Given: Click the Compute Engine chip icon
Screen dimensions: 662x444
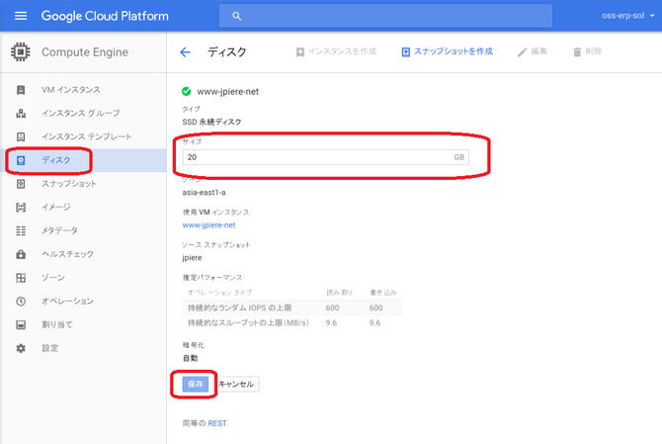Looking at the screenshot, I should click(x=21, y=52).
